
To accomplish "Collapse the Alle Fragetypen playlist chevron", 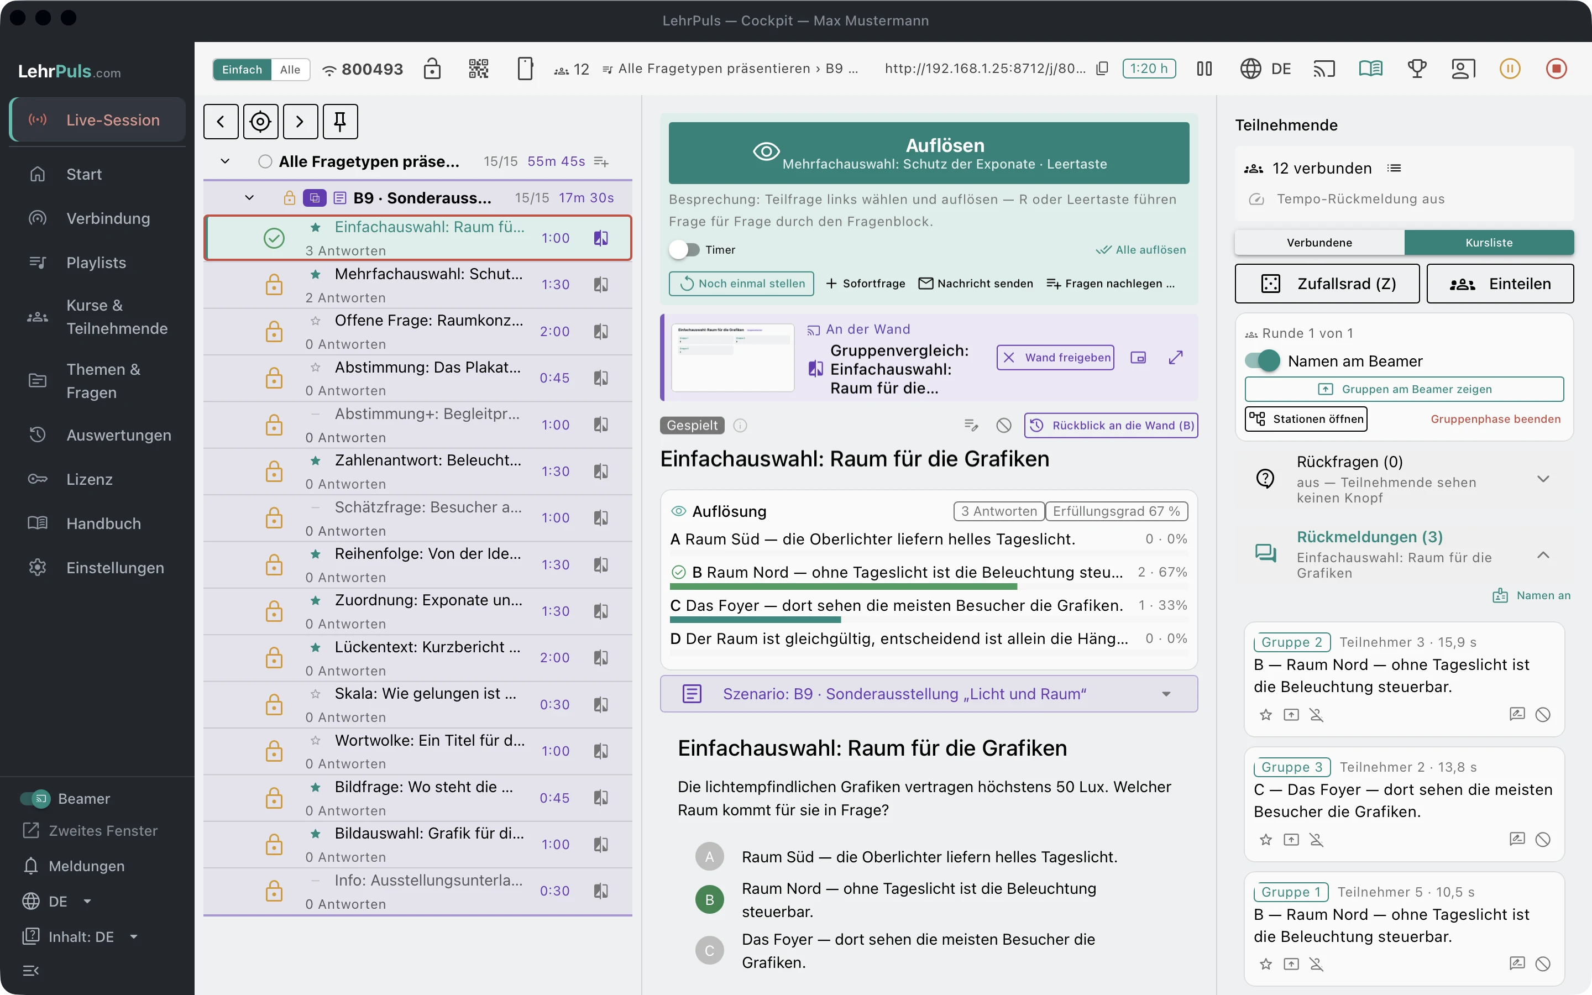I will [225, 161].
